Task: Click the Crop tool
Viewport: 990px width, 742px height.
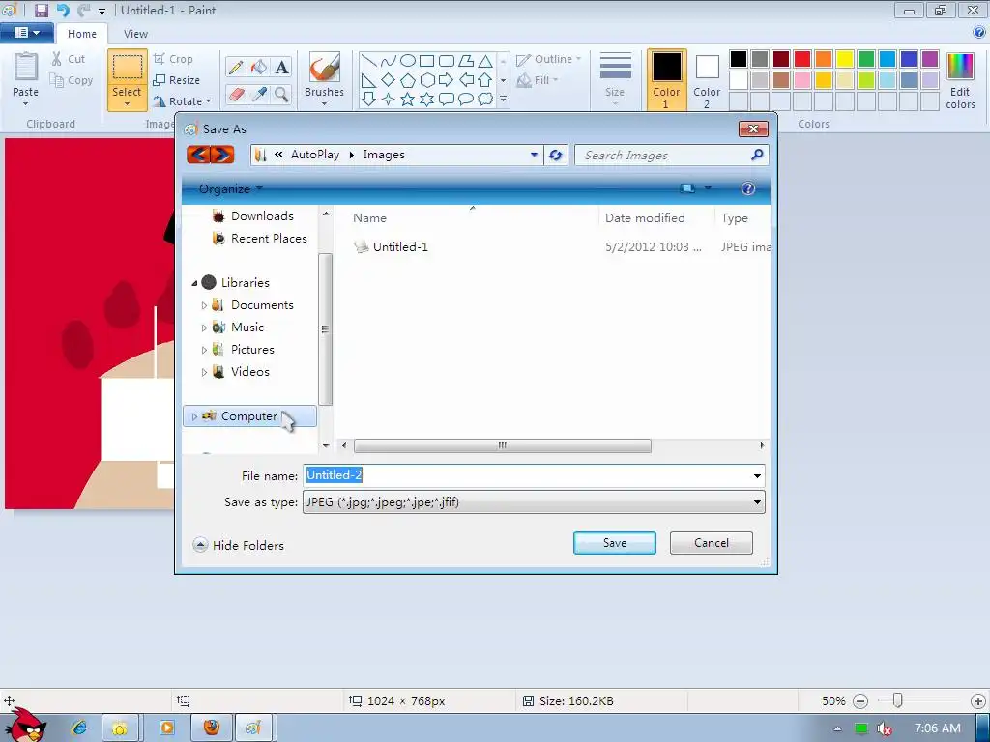Action: point(173,59)
